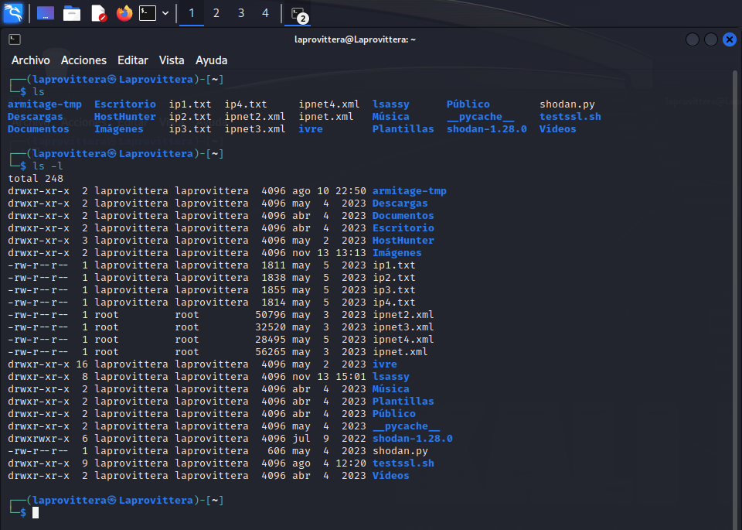
Task: Open the Acciones menu
Action: point(83,60)
